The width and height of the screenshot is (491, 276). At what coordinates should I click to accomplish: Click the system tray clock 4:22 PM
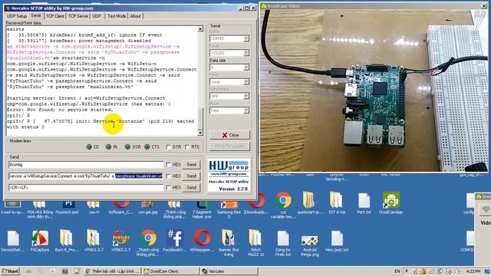tap(473, 271)
